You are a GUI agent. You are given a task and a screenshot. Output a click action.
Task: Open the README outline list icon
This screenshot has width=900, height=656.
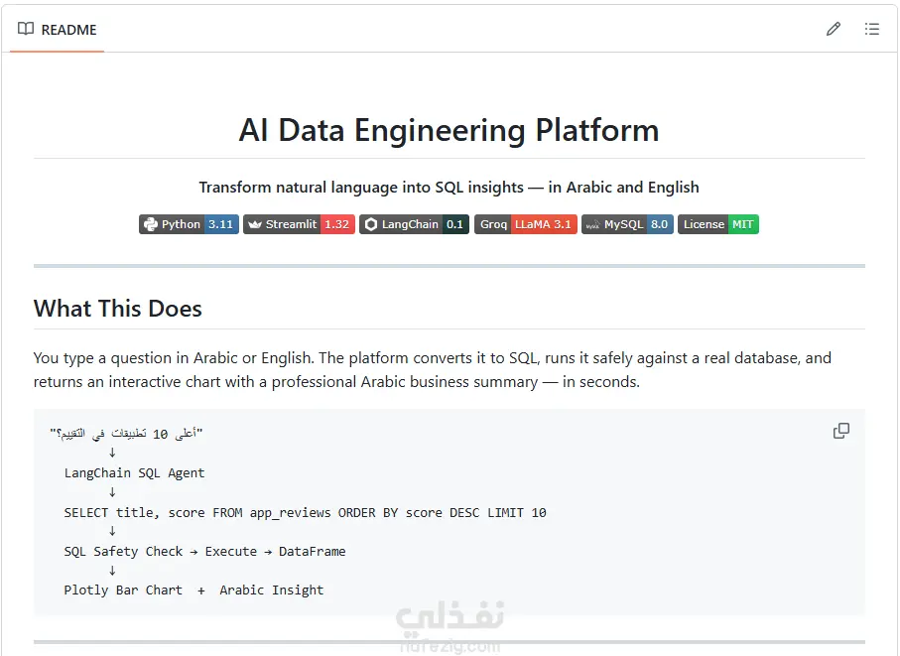872,29
